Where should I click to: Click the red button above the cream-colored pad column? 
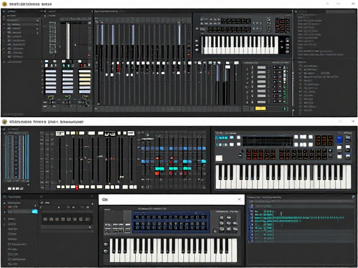[x=82, y=66]
